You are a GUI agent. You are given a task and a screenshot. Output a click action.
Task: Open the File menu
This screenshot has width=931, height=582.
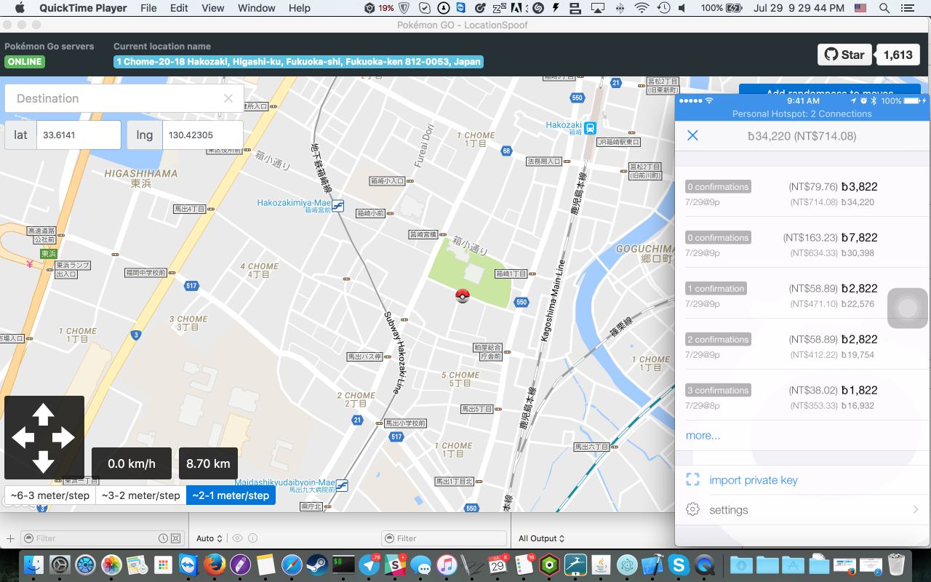148,8
